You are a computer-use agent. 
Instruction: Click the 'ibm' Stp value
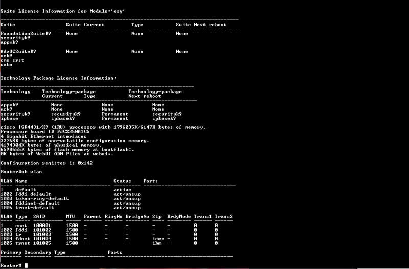(x=157, y=243)
